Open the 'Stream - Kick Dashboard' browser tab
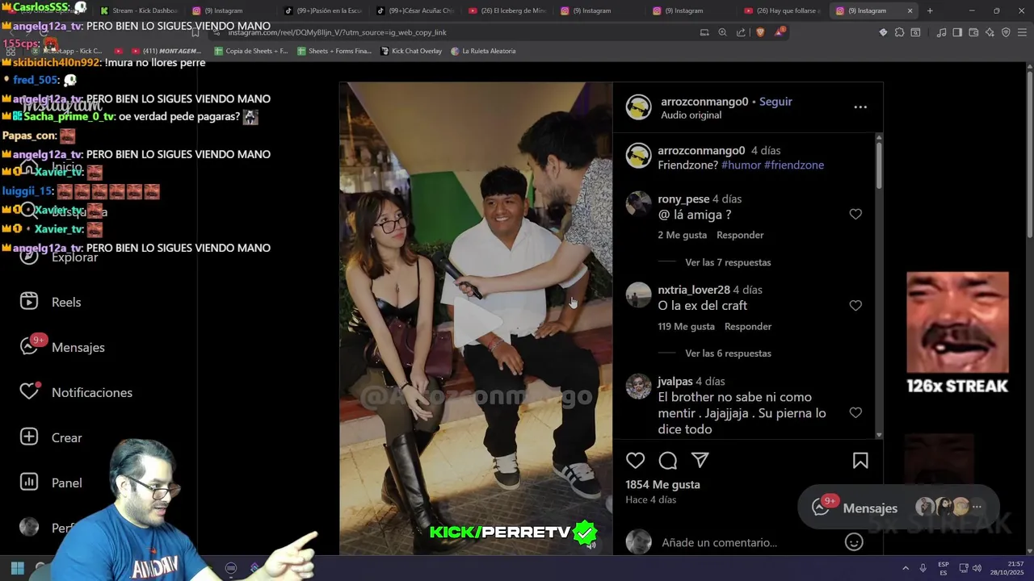This screenshot has height=581, width=1034. point(139,10)
